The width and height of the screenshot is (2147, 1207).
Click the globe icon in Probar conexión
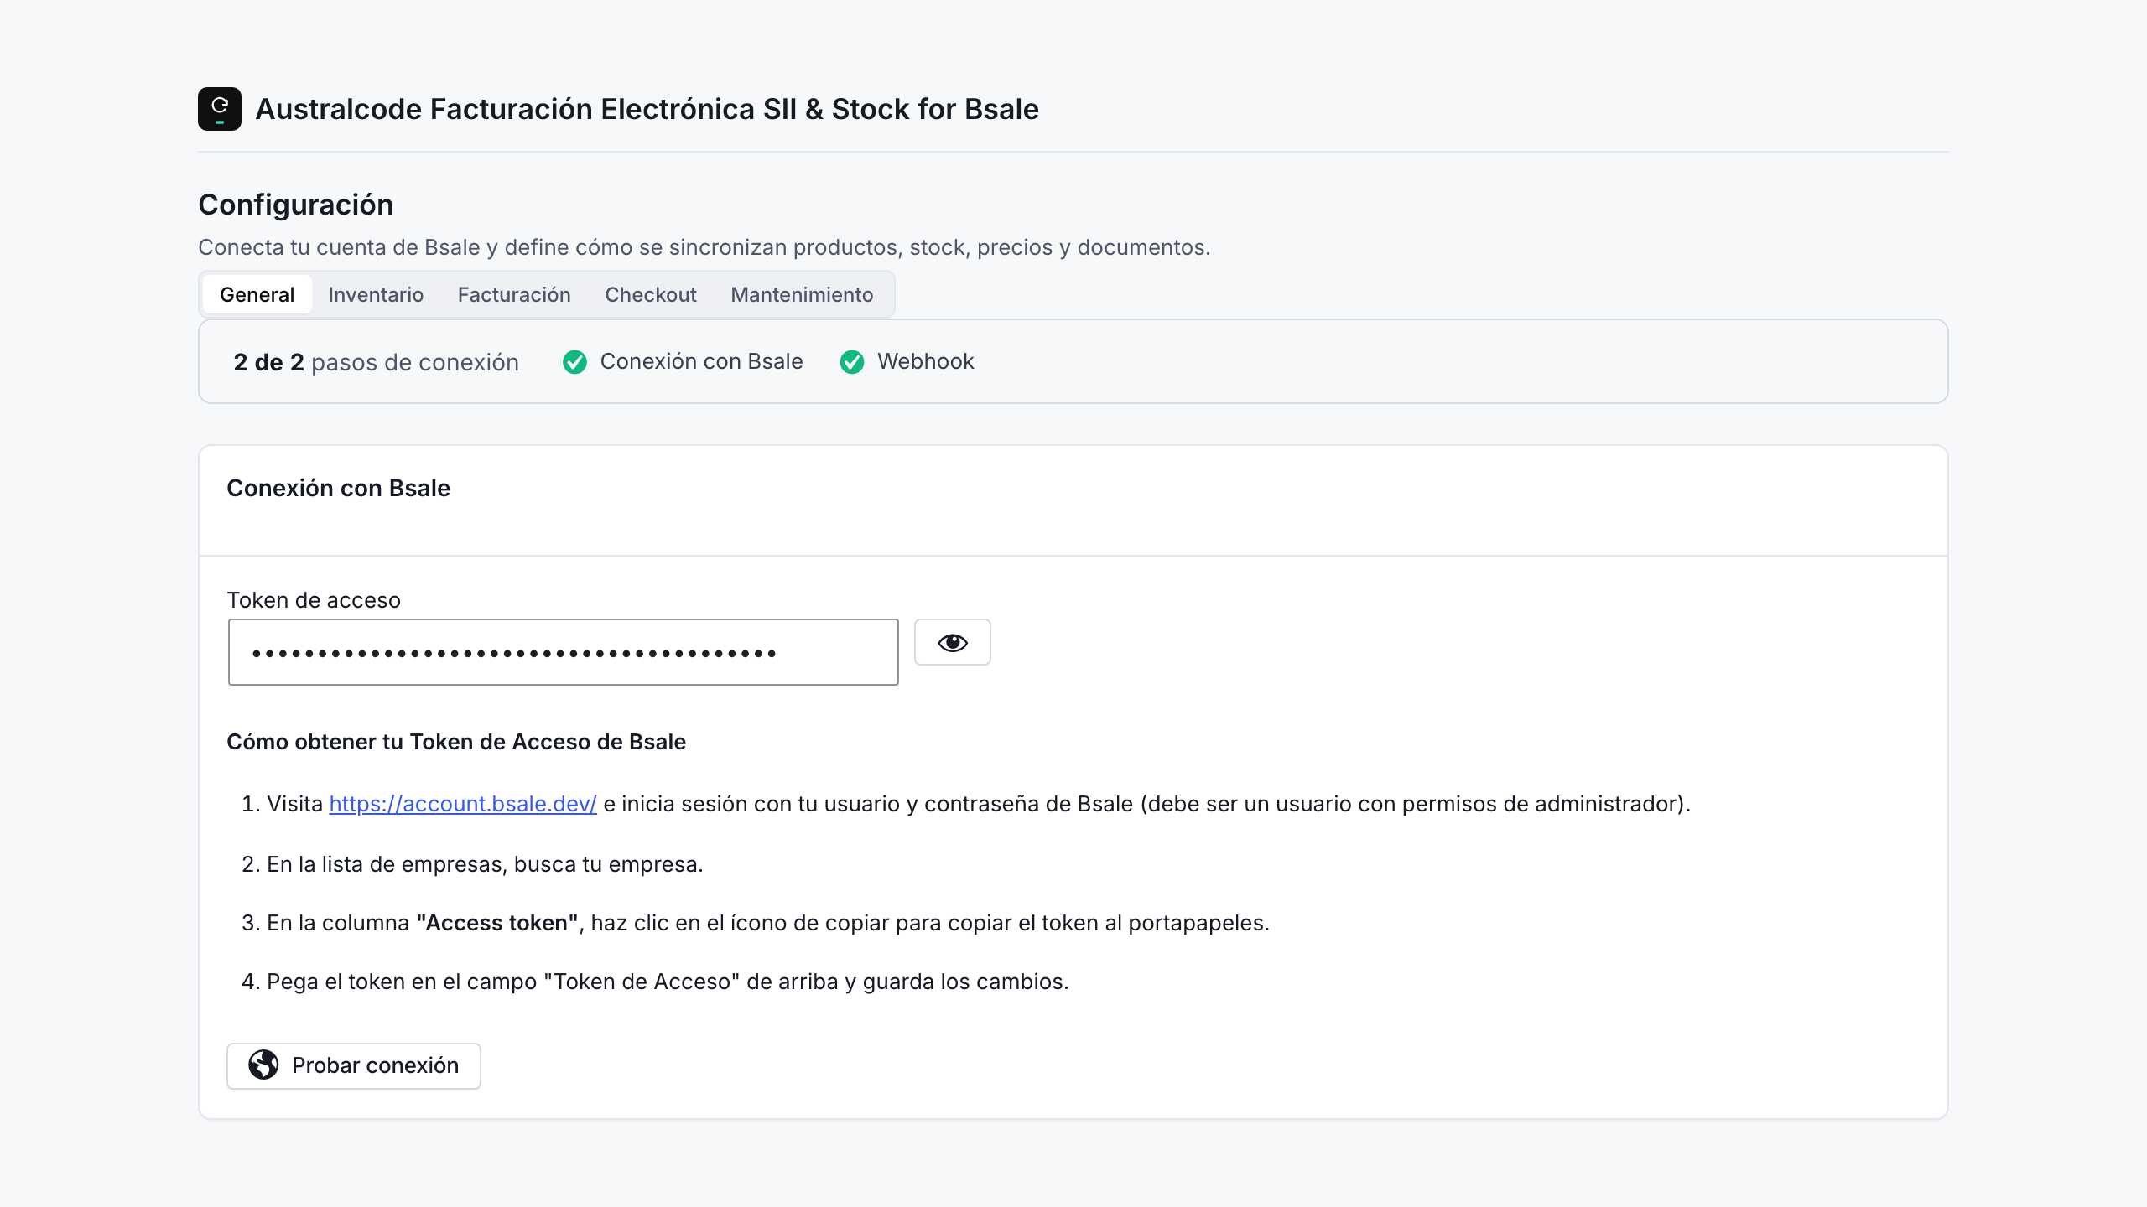(x=263, y=1065)
